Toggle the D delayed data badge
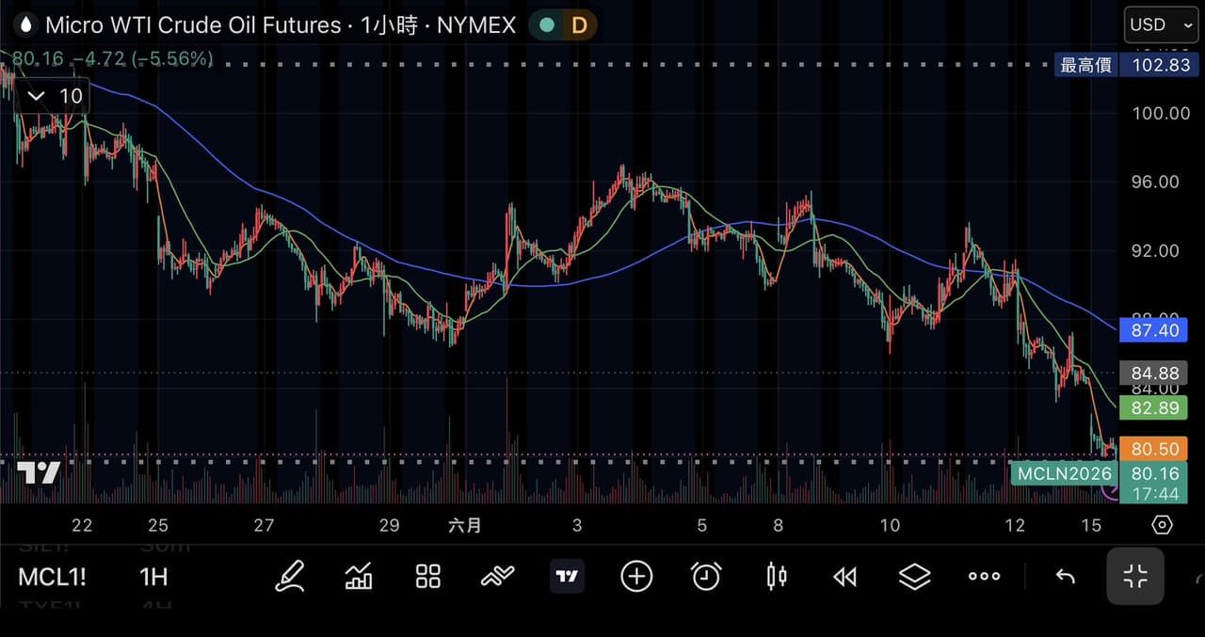The image size is (1205, 637). click(579, 25)
